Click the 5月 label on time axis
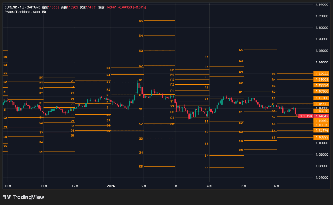Screen dimensions: 333x205 [244, 186]
